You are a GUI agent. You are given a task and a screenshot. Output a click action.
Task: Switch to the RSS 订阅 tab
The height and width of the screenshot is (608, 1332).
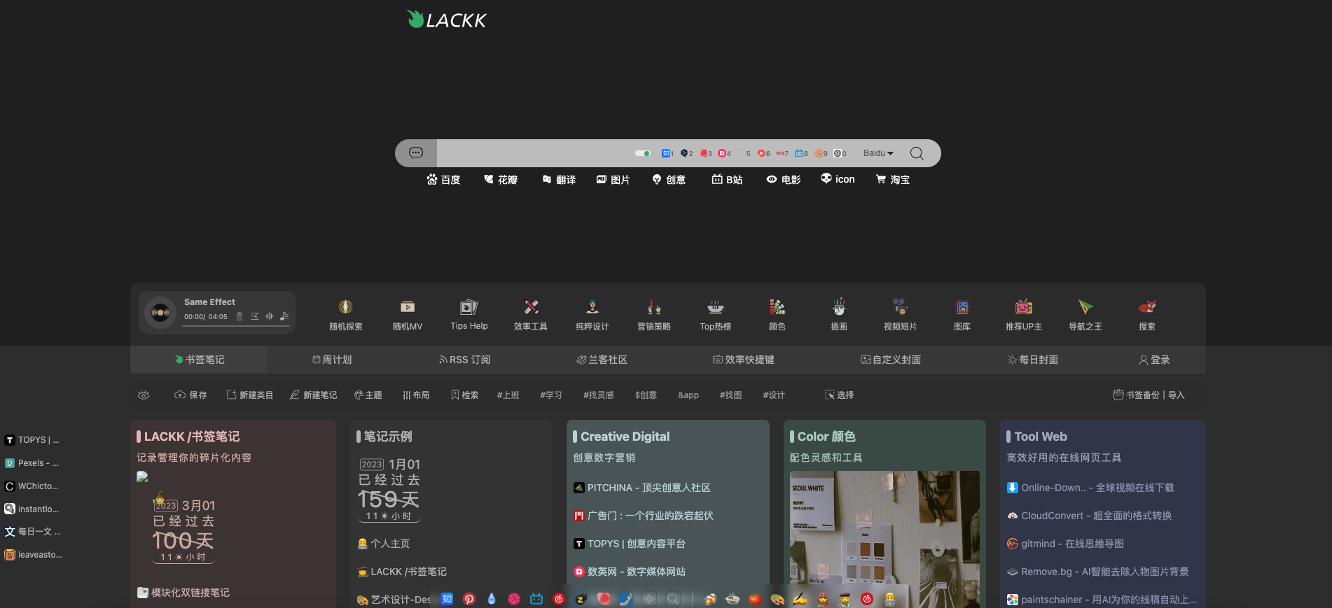point(464,360)
